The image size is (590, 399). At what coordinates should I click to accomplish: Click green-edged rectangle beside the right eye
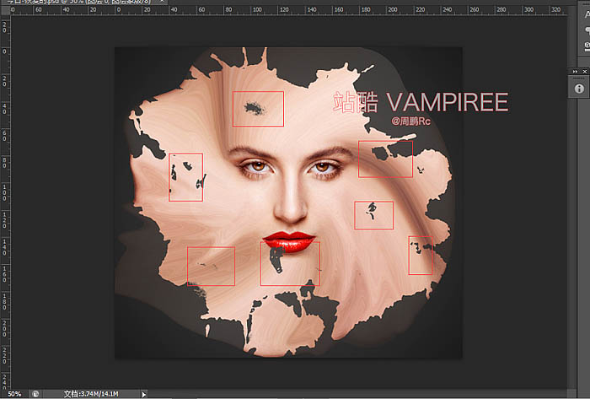point(385,159)
